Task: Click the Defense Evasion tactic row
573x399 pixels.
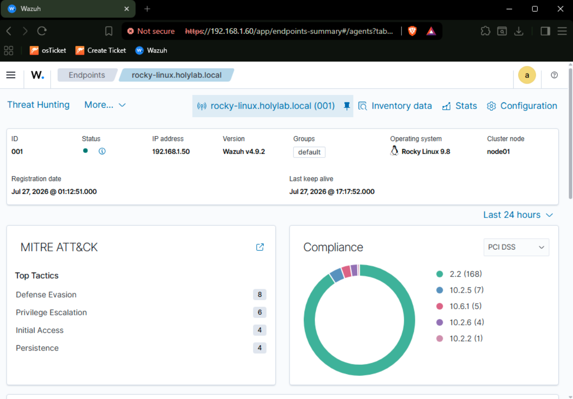Action: [x=141, y=294]
